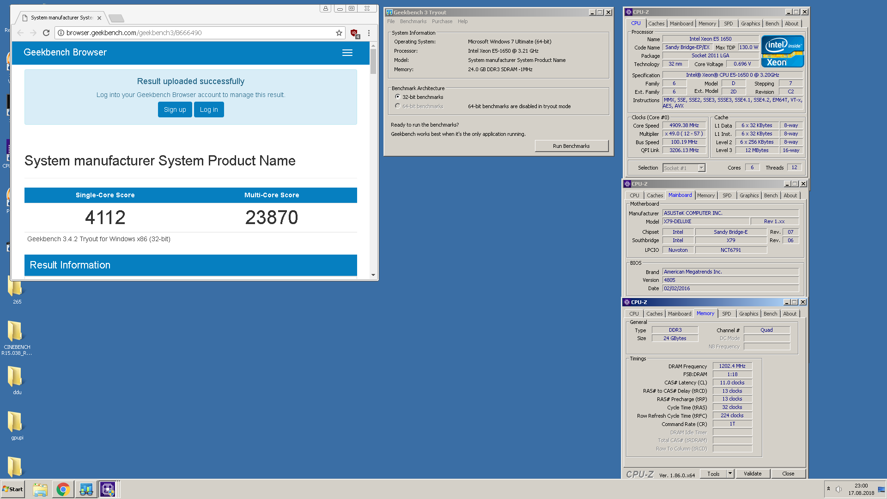887x499 pixels.
Task: Select SPD tab in bottom CPU-Z window
Action: pos(726,314)
